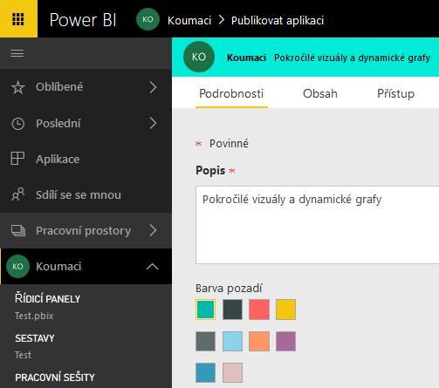Viewport: 439px width, 388px height.
Task: Select the yellow background color swatch
Action: [x=285, y=310]
